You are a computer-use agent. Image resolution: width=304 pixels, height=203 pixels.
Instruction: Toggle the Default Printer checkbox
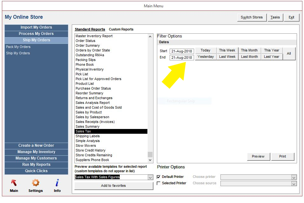[x=159, y=177]
